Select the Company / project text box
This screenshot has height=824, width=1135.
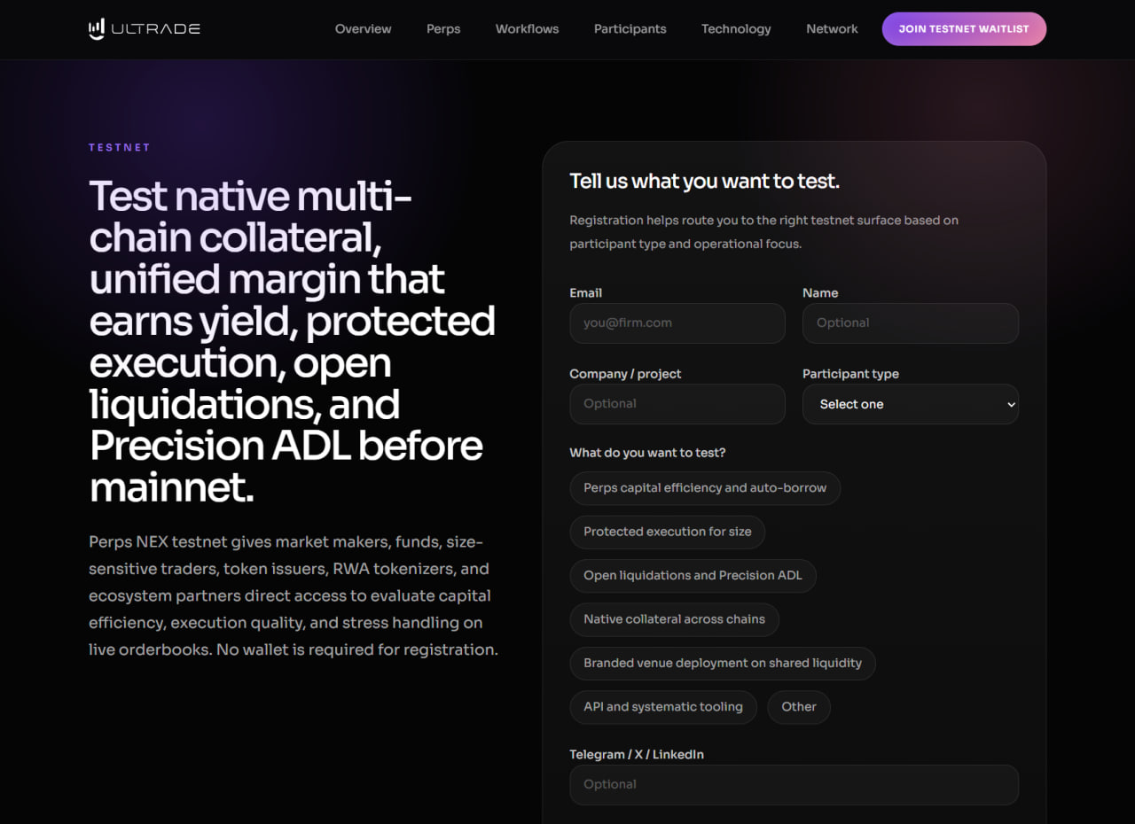tap(677, 404)
